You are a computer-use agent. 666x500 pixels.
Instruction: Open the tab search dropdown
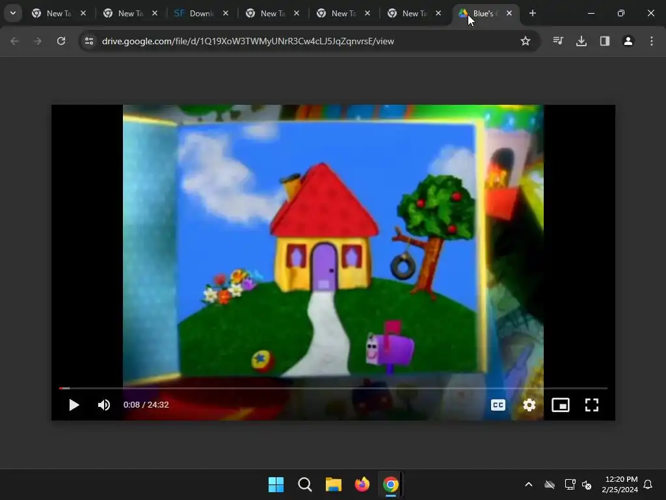click(13, 13)
